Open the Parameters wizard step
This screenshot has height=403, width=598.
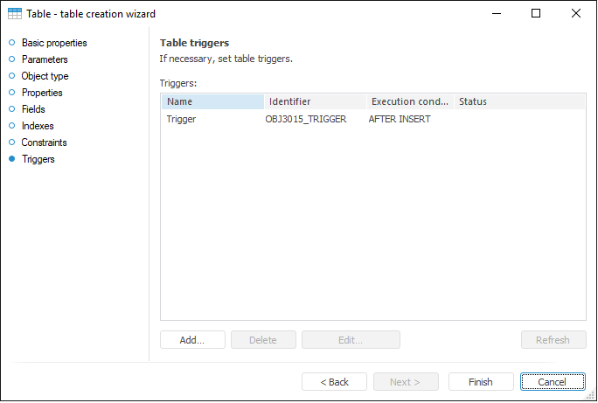coord(45,59)
